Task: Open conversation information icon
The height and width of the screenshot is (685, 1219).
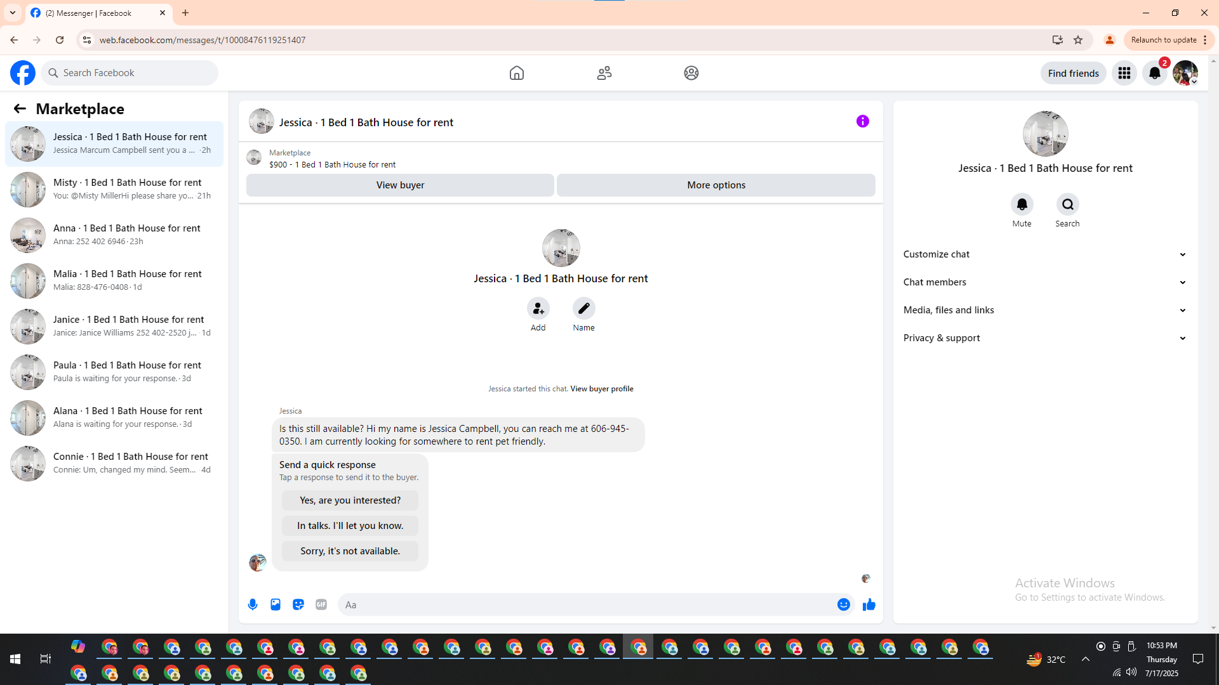Action: [863, 121]
